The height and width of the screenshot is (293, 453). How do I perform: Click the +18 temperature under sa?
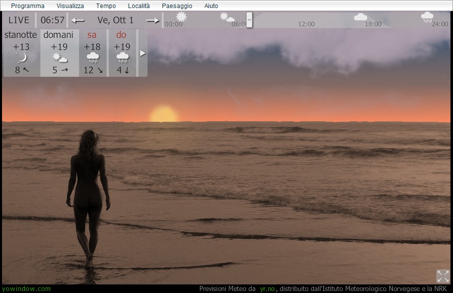click(x=92, y=46)
